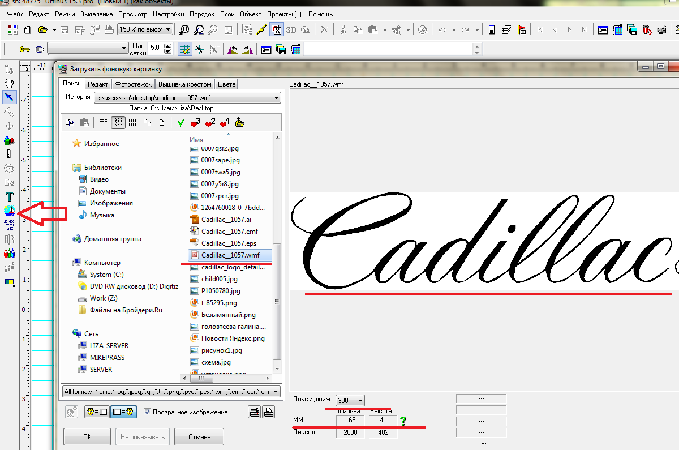
Task: Toggle the Прозрачное изображение checkbox
Action: click(x=148, y=412)
